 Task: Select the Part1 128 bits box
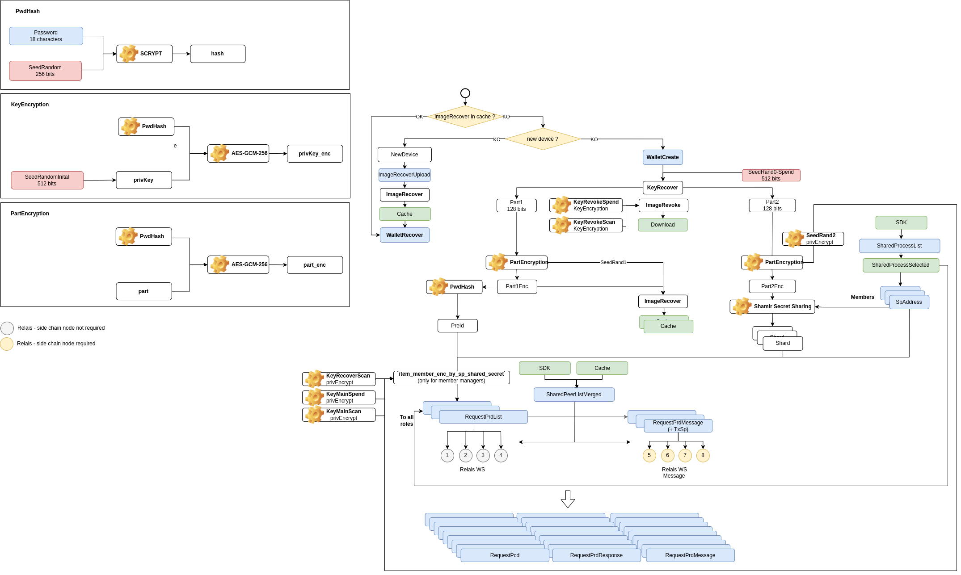pyautogui.click(x=517, y=206)
